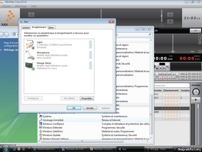Switch to the Sons tab
The image size is (202, 152).
point(51,28)
